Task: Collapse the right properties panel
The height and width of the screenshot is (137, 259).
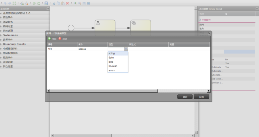Action: point(257,9)
